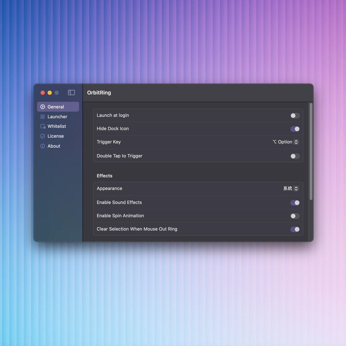This screenshot has height=346, width=346.
Task: Open the Launcher settings section
Action: (58, 117)
